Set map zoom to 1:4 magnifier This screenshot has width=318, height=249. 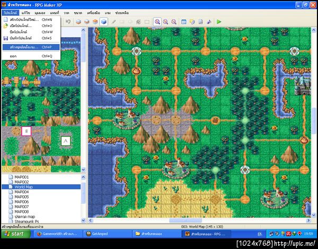[174, 22]
